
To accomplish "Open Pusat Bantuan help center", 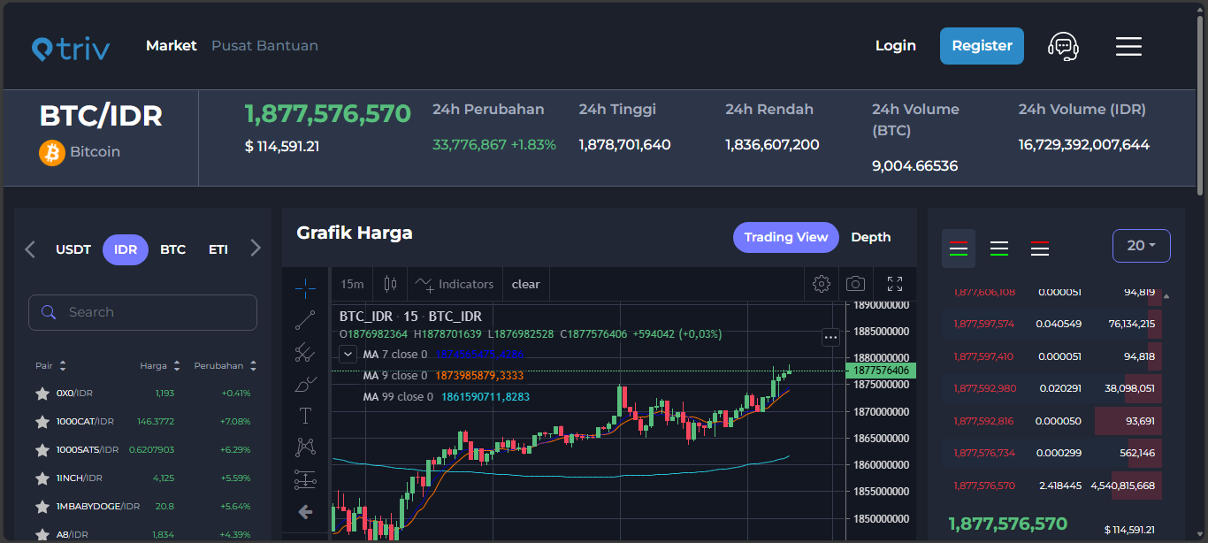I will click(x=264, y=46).
